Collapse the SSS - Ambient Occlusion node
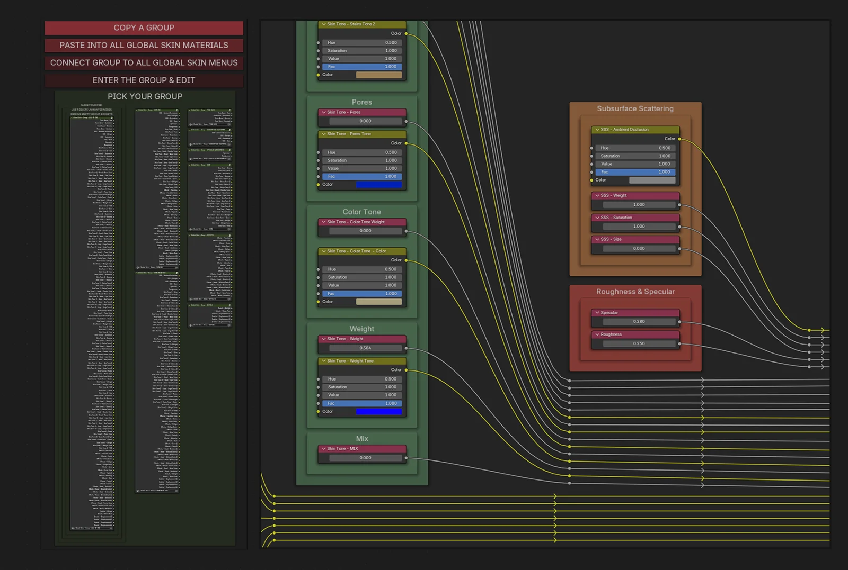 (598, 129)
